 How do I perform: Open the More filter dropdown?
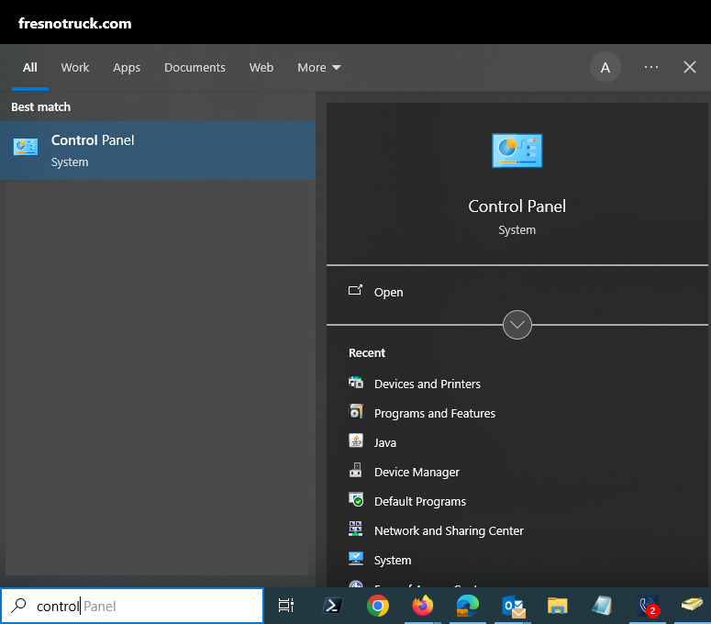318,68
